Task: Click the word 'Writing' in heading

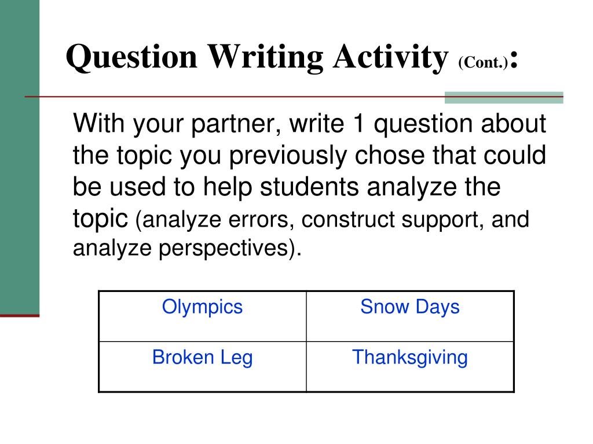Action: 265,57
